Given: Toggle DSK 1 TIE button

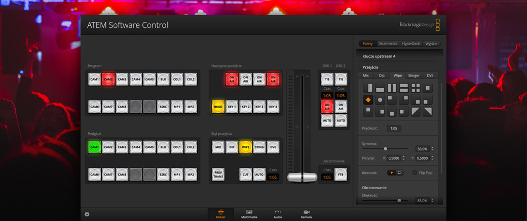Looking at the screenshot, I should [327, 80].
